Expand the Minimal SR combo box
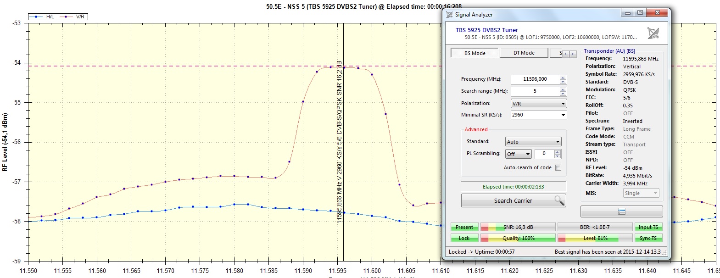Viewport: 720px width, 278px height. pos(563,115)
